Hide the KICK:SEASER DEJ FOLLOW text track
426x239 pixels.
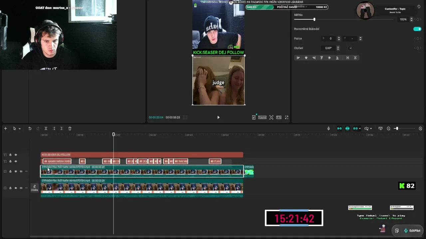pos(16,155)
